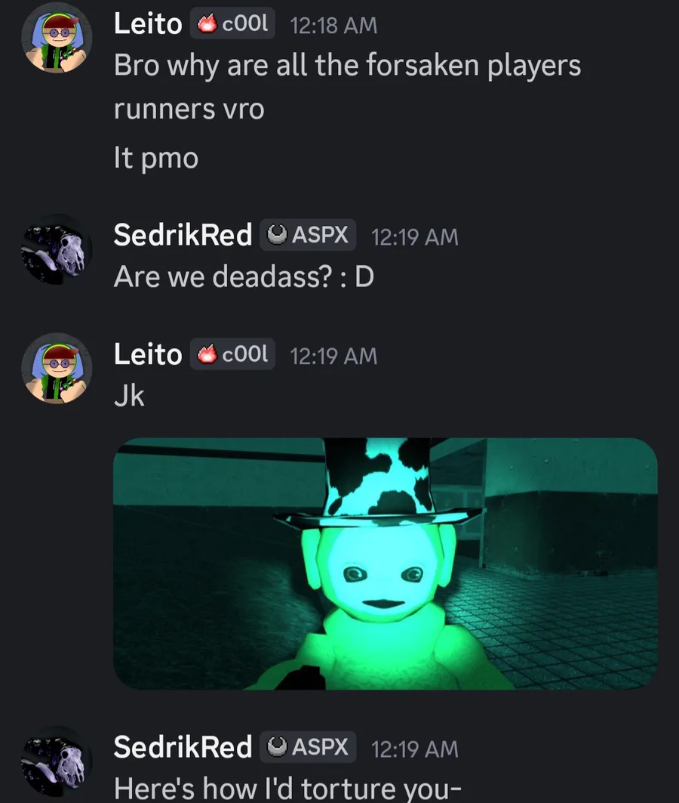Tap Leito's avatar next to the 'Jk' message
The height and width of the screenshot is (803, 679).
pyautogui.click(x=57, y=369)
